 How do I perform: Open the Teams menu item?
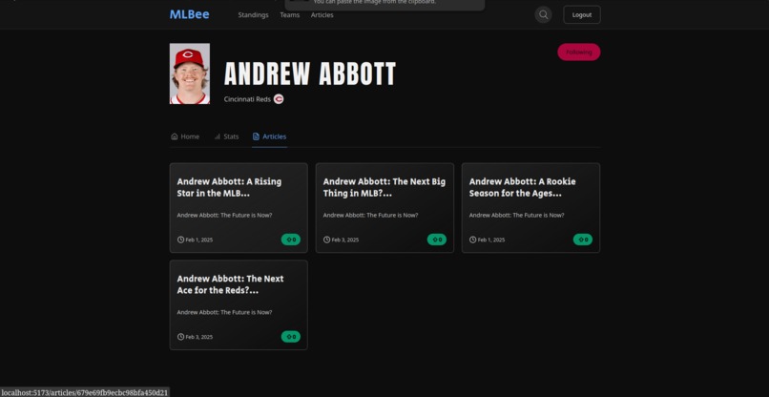[289, 14]
